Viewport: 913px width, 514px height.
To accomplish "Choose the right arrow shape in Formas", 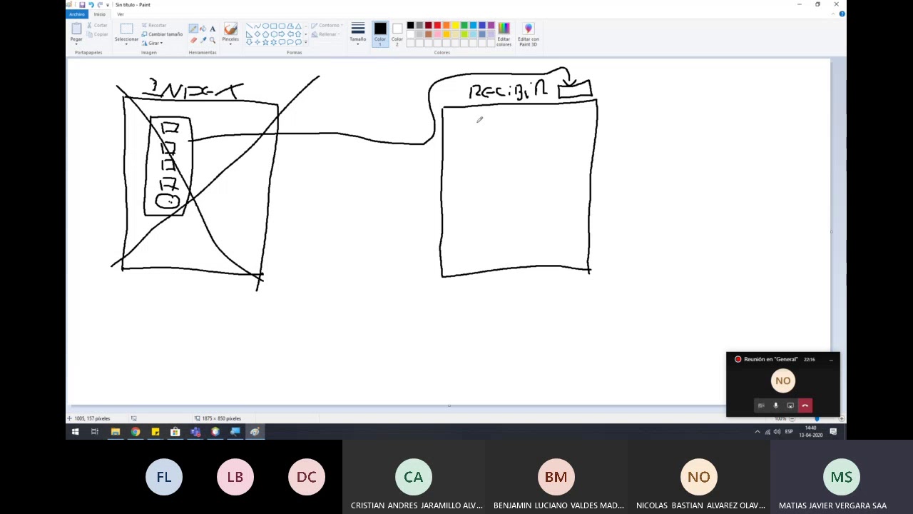I will click(282, 34).
